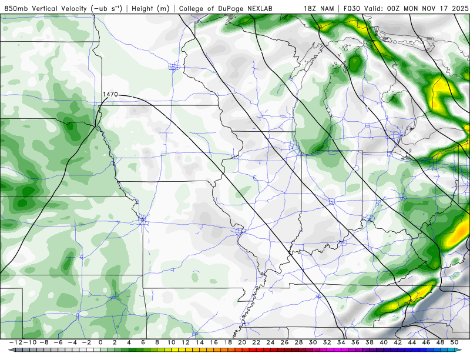Click the 30 value on the color scale
The width and height of the screenshot is (470, 353).
click(x=313, y=342)
